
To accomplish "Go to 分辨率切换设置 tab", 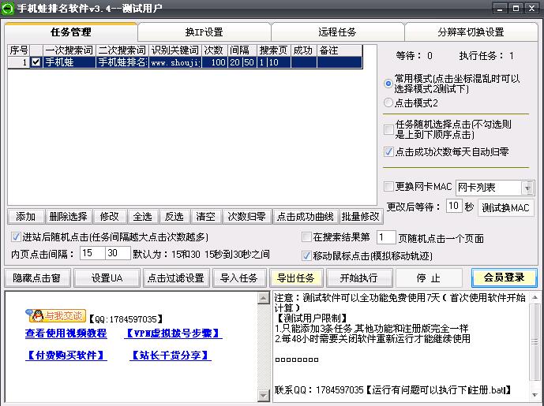I will coord(471,32).
